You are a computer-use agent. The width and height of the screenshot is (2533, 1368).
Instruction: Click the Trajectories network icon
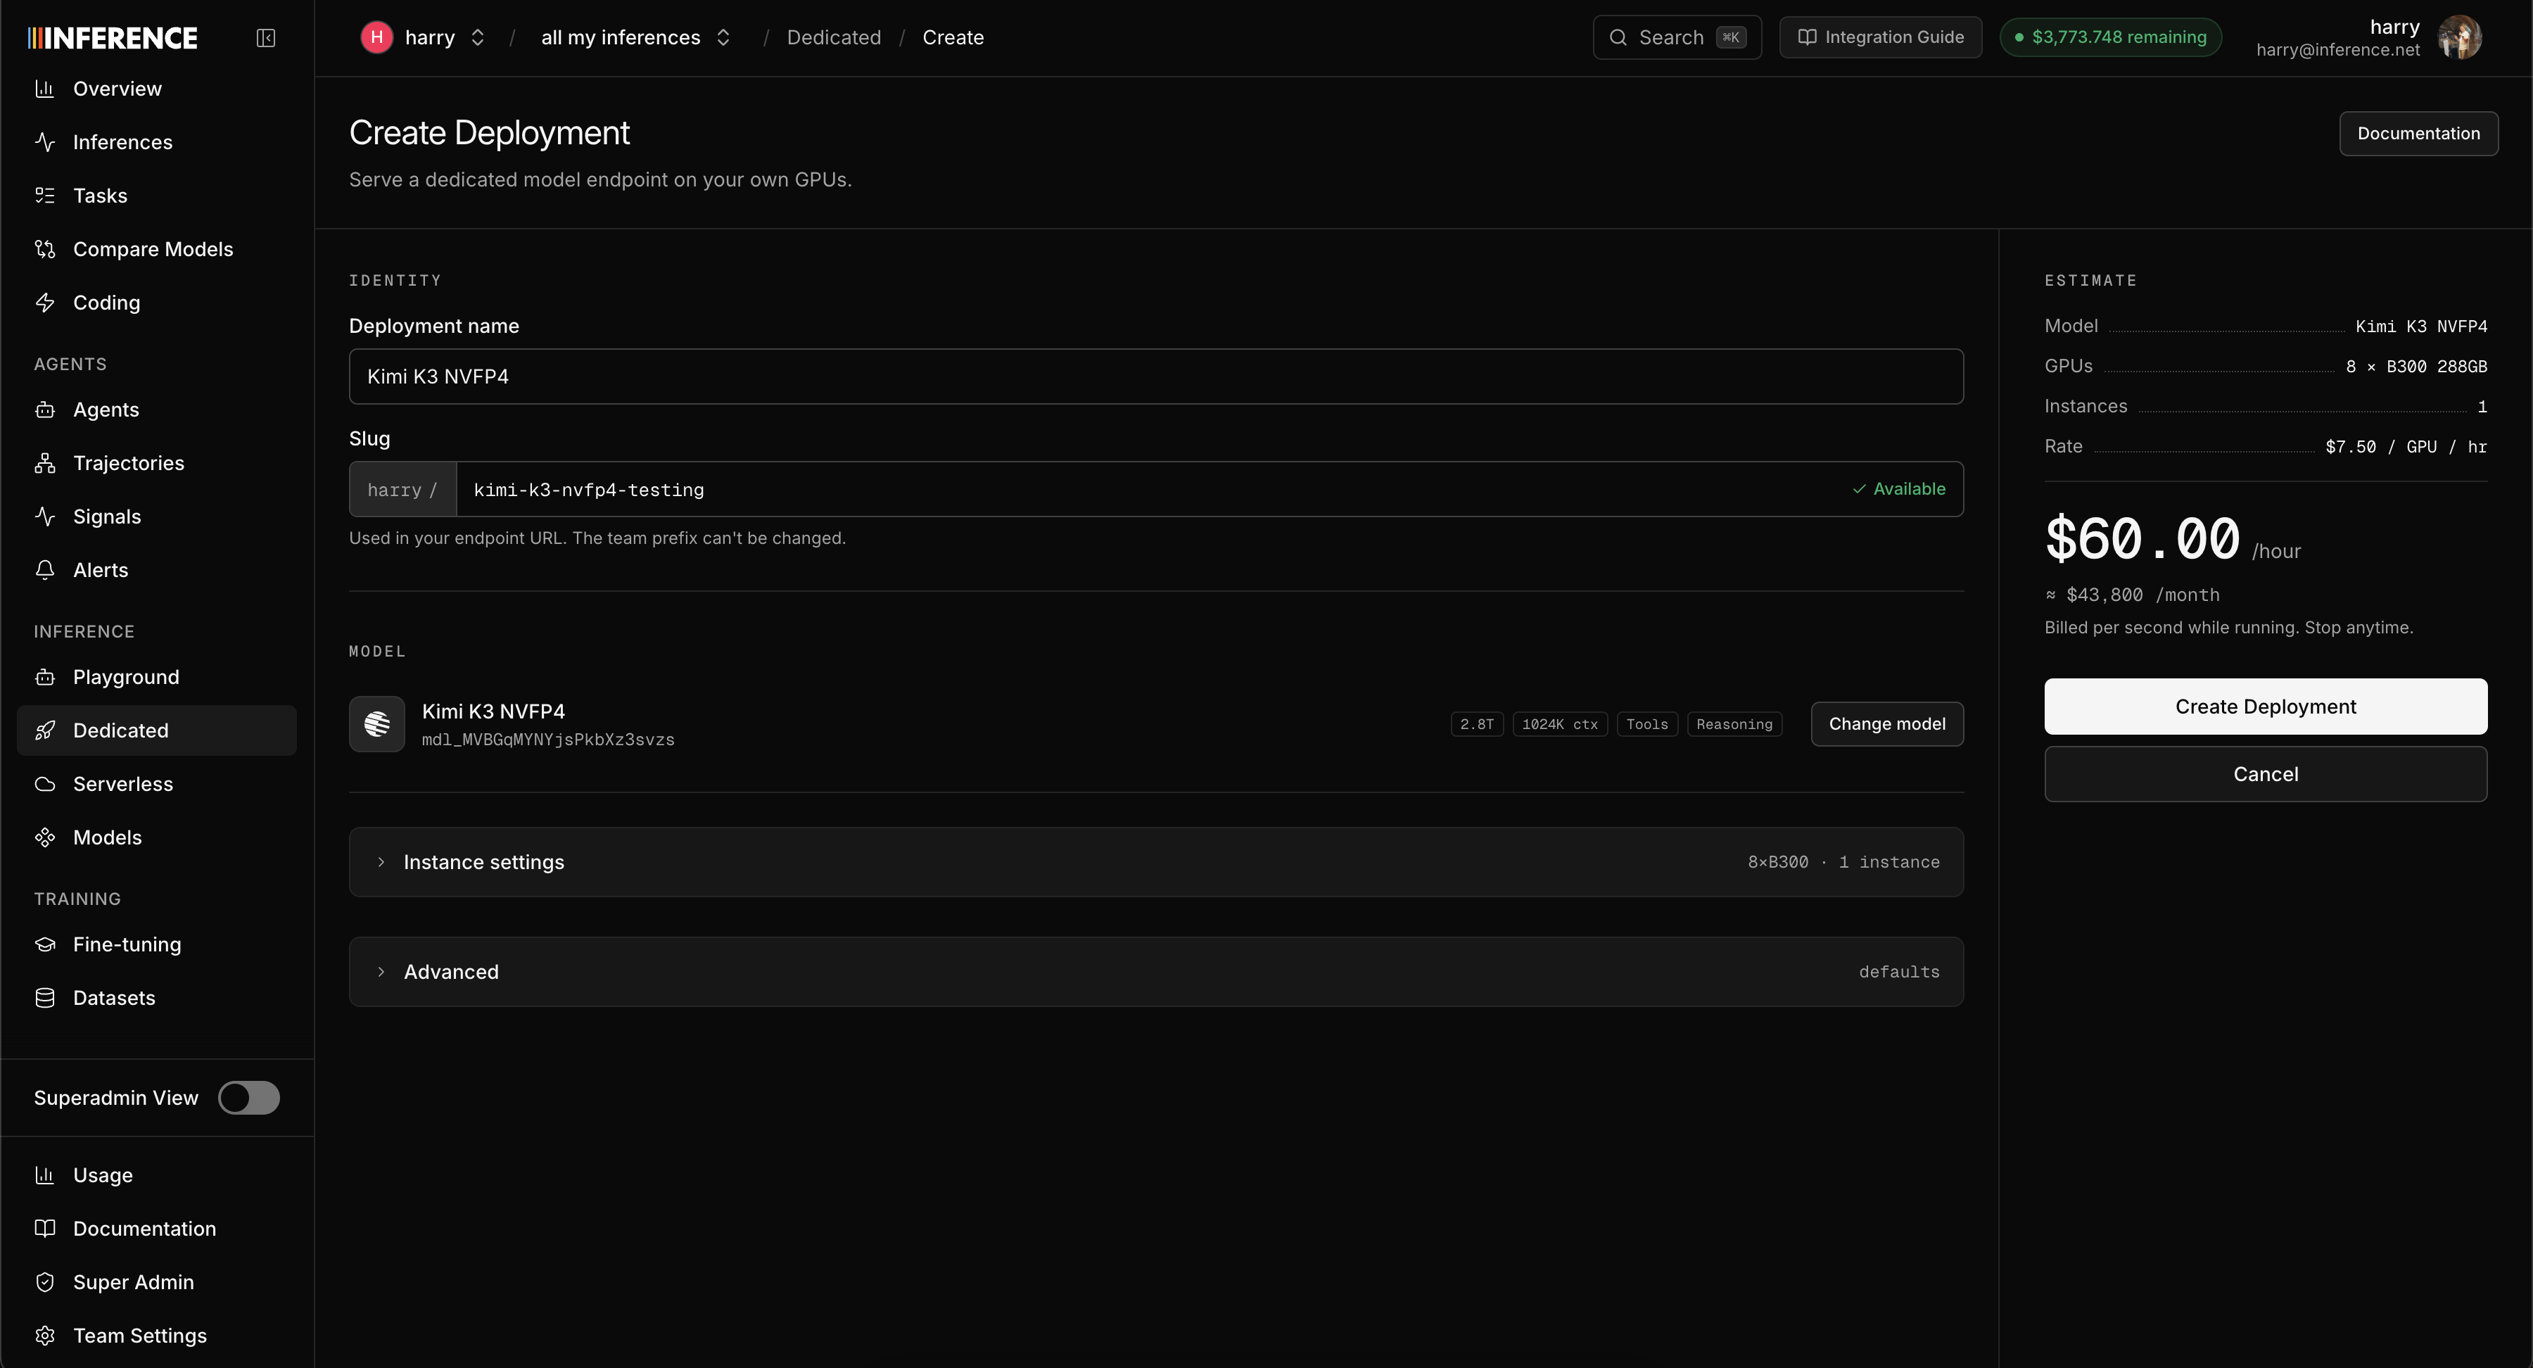coord(44,462)
